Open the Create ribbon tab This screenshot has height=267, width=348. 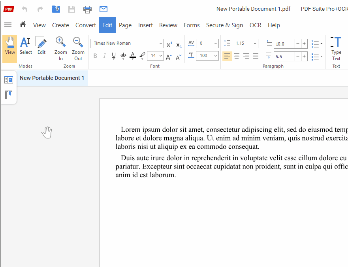tap(60, 25)
